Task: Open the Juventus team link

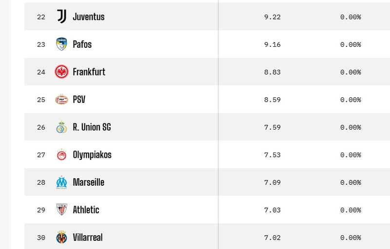Action: pyautogui.click(x=88, y=17)
